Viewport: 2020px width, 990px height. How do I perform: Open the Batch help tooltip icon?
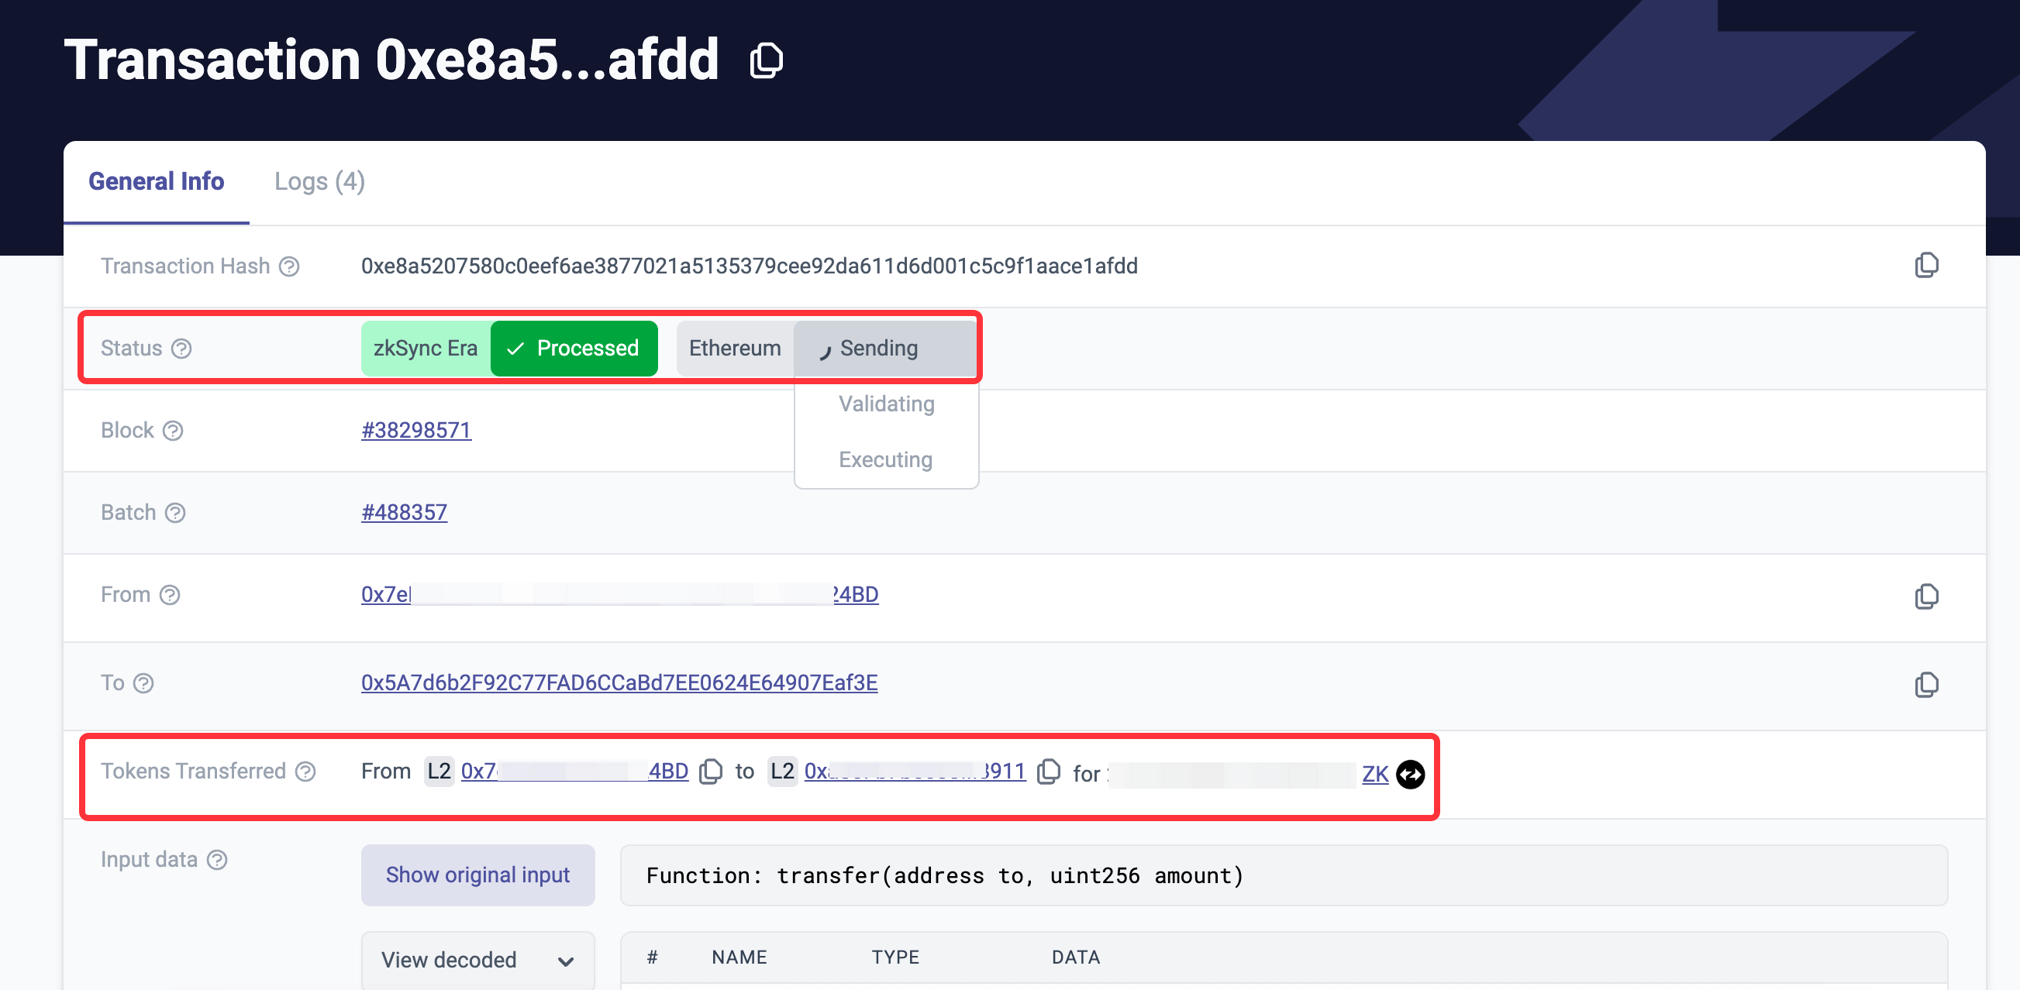pyautogui.click(x=175, y=513)
